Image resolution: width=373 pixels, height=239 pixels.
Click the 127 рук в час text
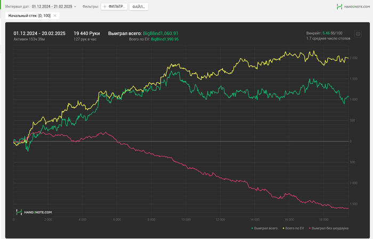pos(85,39)
